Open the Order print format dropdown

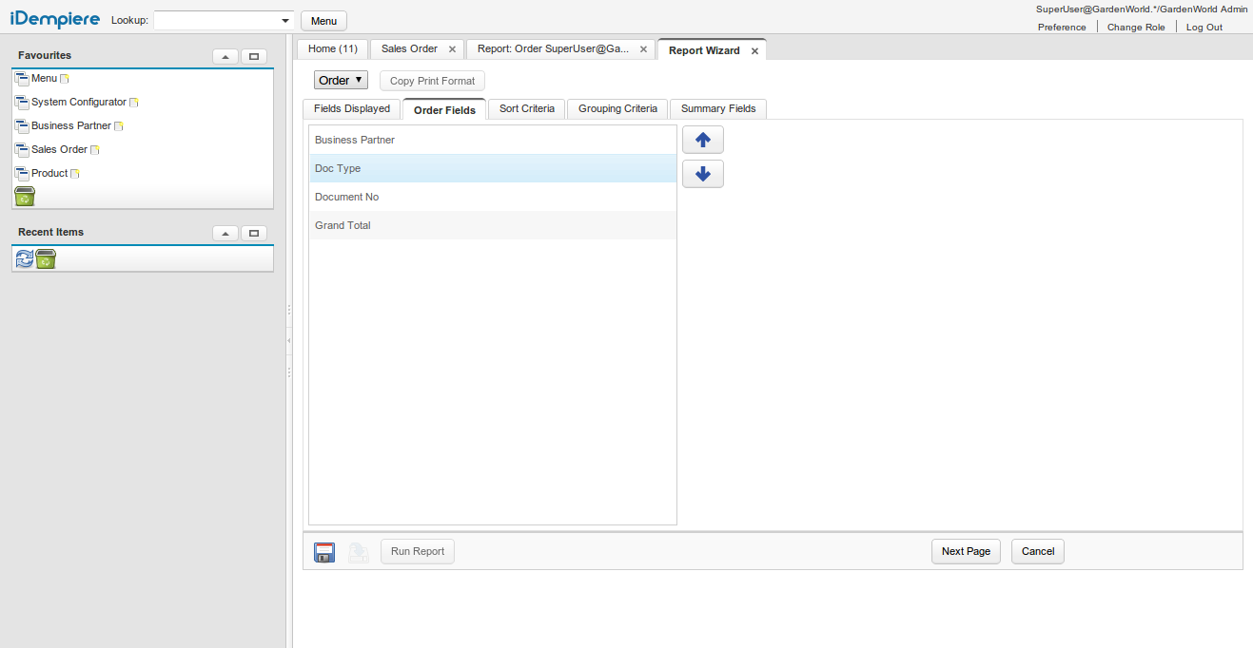341,81
